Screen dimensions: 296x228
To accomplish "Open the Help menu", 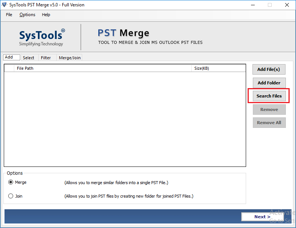I will 46,15.
